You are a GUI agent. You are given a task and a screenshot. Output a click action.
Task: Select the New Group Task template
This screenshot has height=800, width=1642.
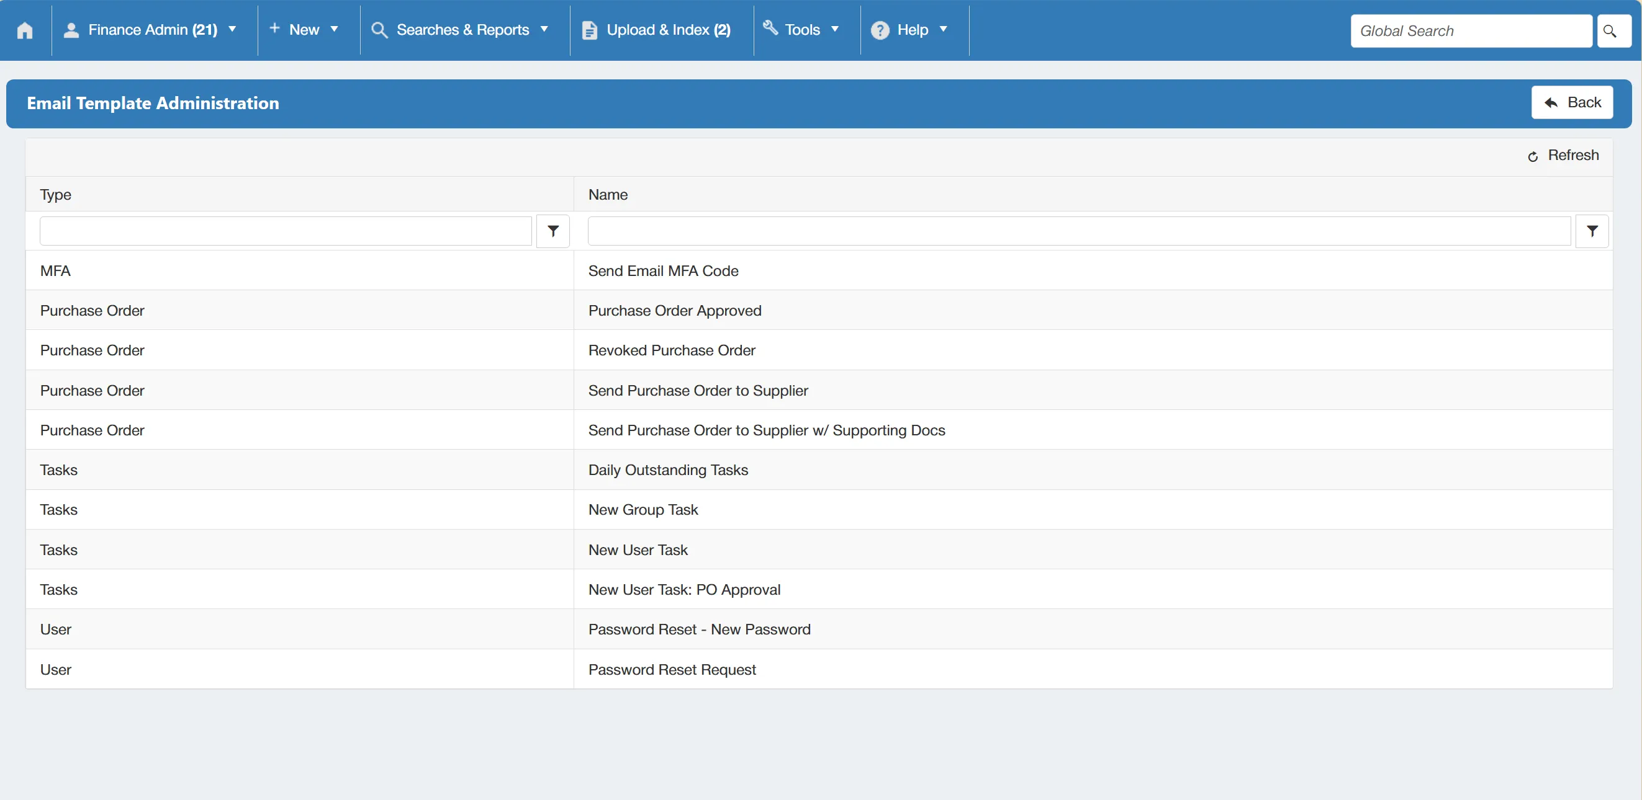[643, 510]
